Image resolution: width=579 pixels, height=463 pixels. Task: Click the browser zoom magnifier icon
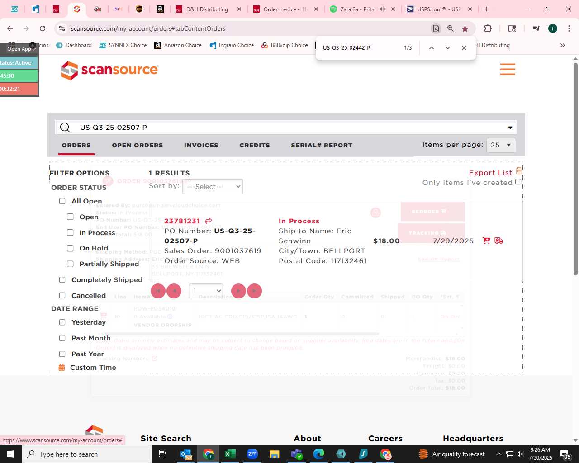451,28
